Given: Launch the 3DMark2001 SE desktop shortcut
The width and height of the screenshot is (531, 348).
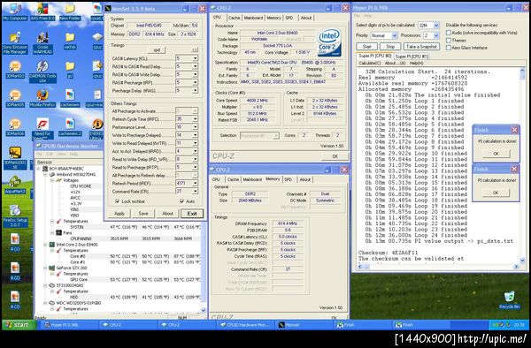Looking at the screenshot, I should pyautogui.click(x=15, y=158).
